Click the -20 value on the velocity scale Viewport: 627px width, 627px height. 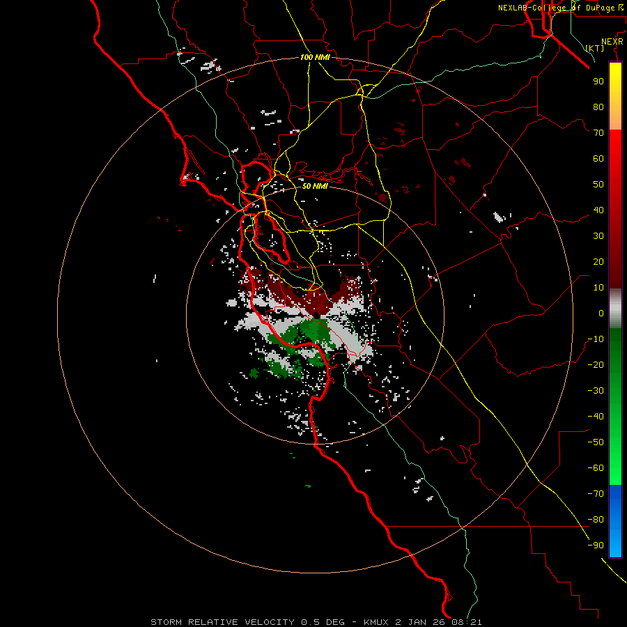click(x=596, y=365)
